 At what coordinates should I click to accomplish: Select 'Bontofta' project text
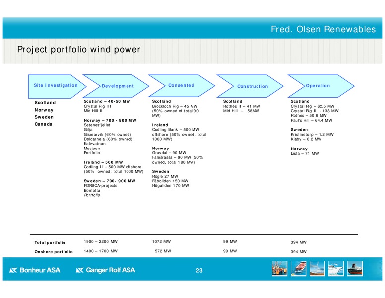[x=92, y=191]
